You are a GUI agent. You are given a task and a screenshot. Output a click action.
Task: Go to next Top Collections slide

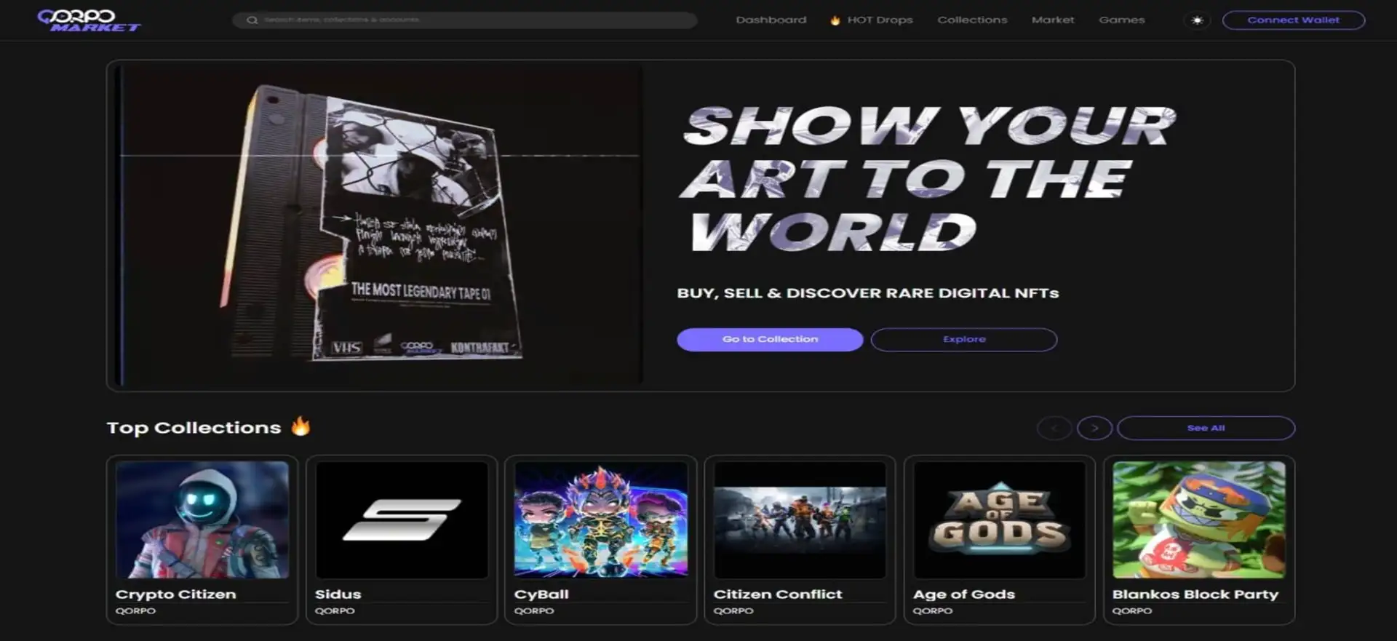pos(1094,428)
